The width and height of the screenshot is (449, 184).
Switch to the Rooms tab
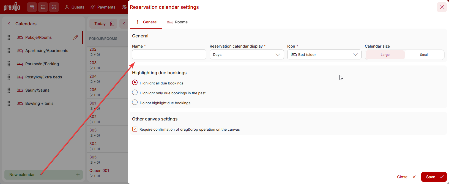pos(177,22)
